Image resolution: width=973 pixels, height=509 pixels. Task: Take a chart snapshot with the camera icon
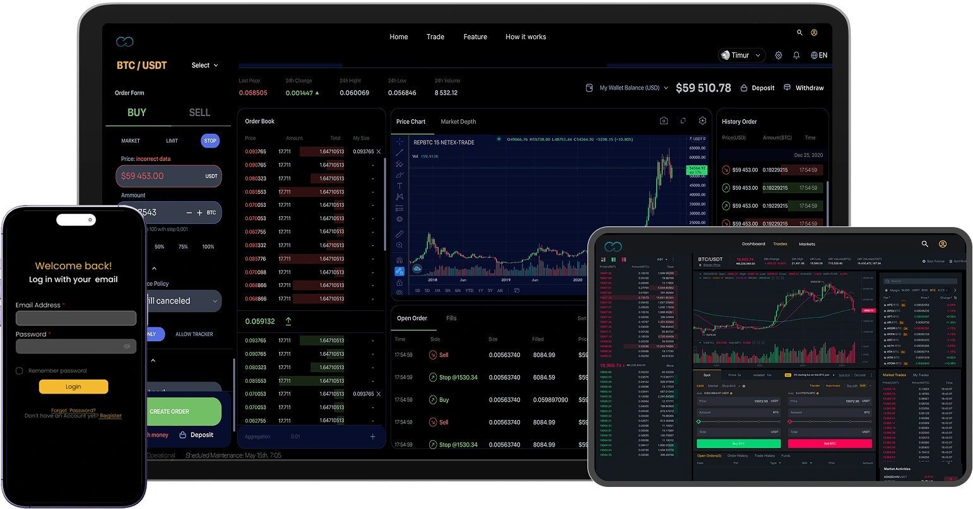tap(664, 120)
